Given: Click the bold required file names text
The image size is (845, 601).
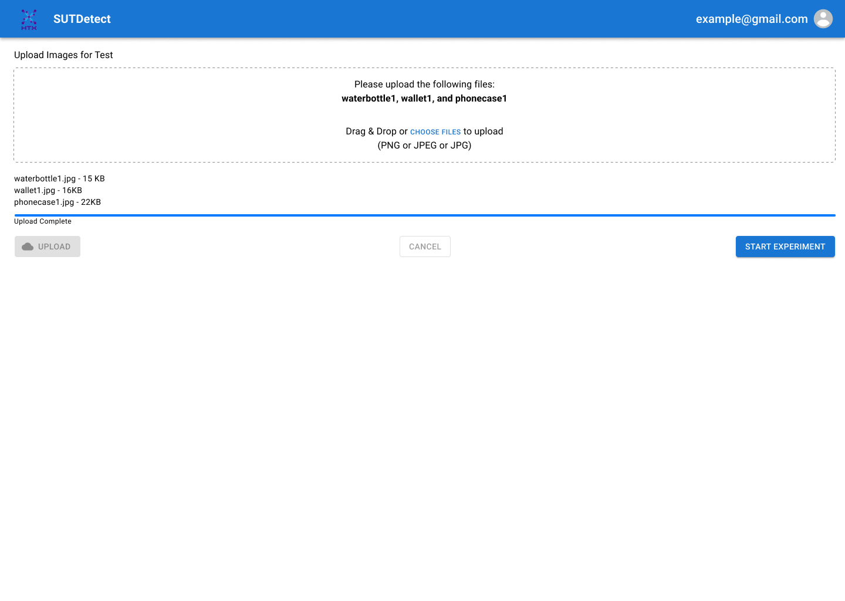Looking at the screenshot, I should click(424, 99).
